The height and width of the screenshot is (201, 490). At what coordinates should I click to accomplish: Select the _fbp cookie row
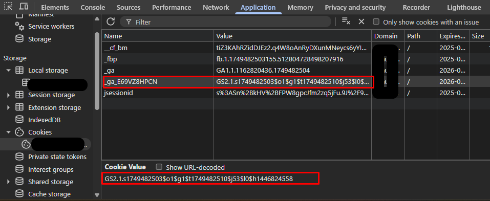point(296,59)
